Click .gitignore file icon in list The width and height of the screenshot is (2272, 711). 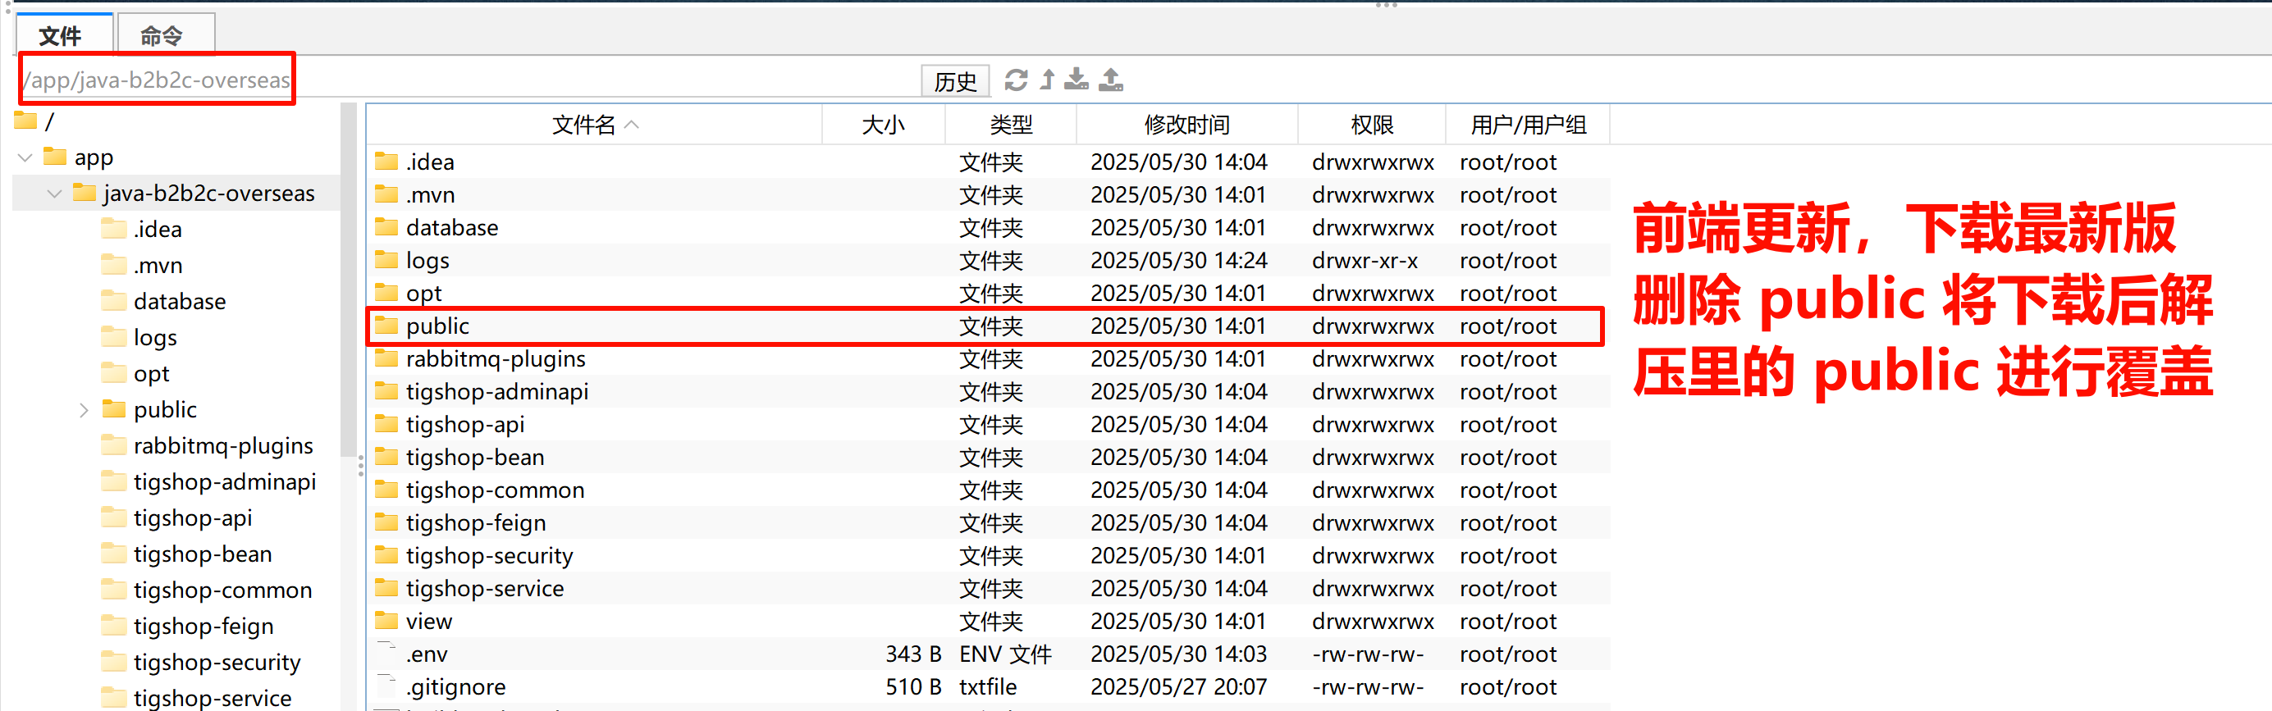click(x=386, y=686)
